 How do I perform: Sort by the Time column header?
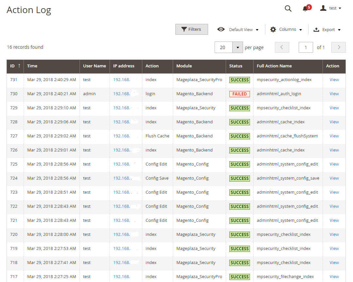pos(32,66)
